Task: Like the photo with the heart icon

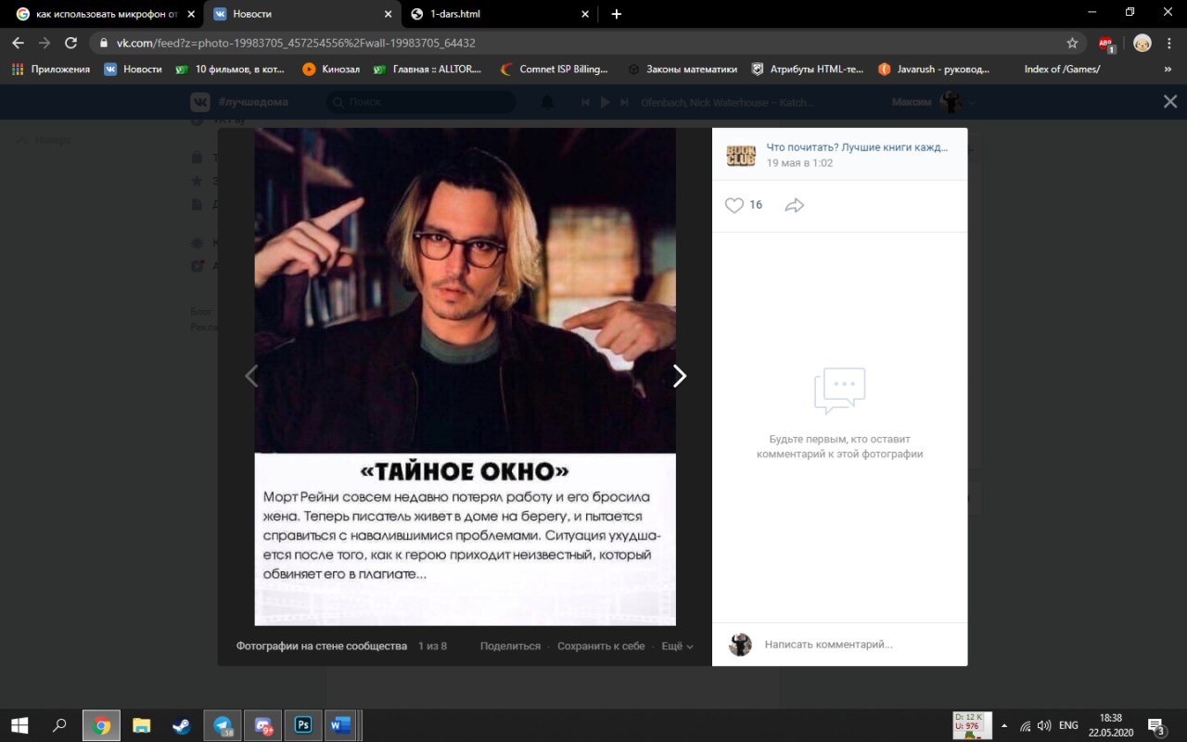Action: pos(734,205)
